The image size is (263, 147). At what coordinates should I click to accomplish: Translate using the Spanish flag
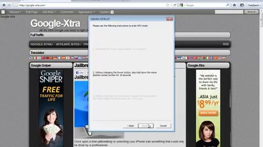tap(64, 58)
